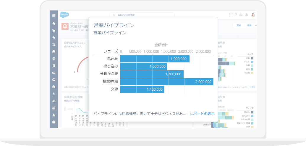The height and width of the screenshot is (146, 306).
Task: Select the 提案/見積 bar showing 2,900,000
Action: (166, 82)
